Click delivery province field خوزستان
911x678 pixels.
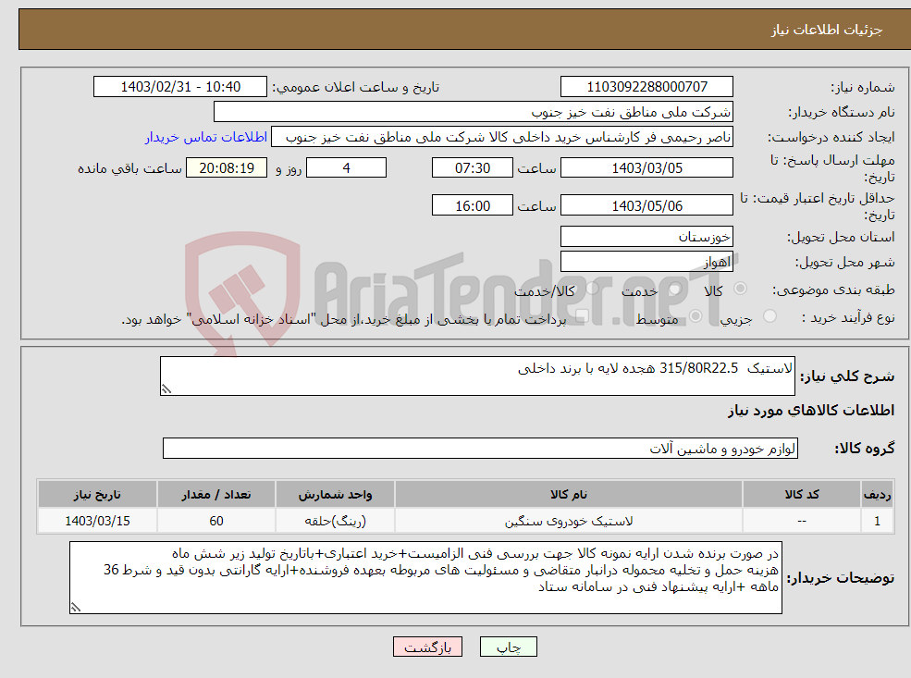click(x=646, y=237)
